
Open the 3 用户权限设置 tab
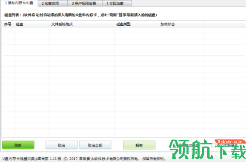coord(85,3)
